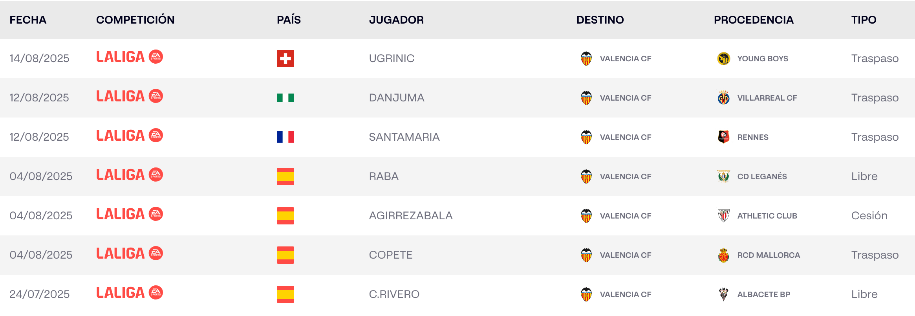Click the VILLARREAL CF team name

(767, 98)
